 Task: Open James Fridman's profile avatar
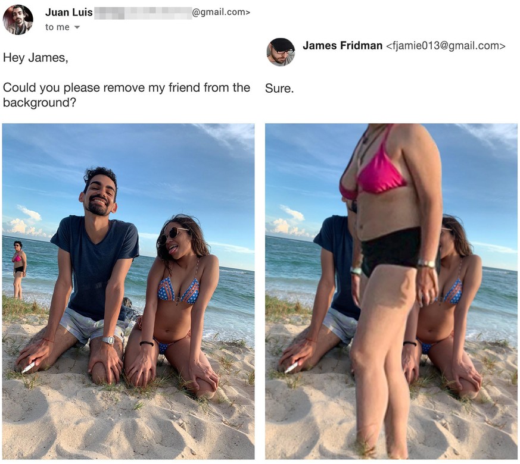(x=281, y=52)
